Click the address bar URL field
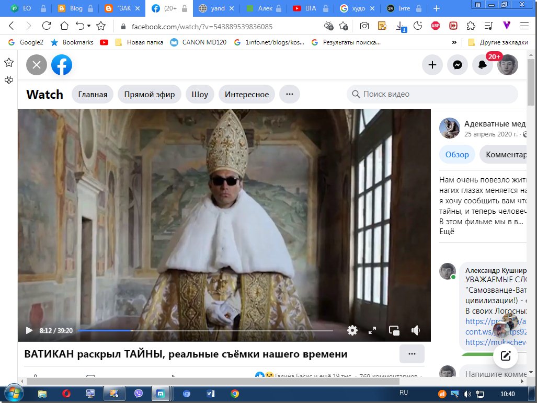 (x=202, y=27)
